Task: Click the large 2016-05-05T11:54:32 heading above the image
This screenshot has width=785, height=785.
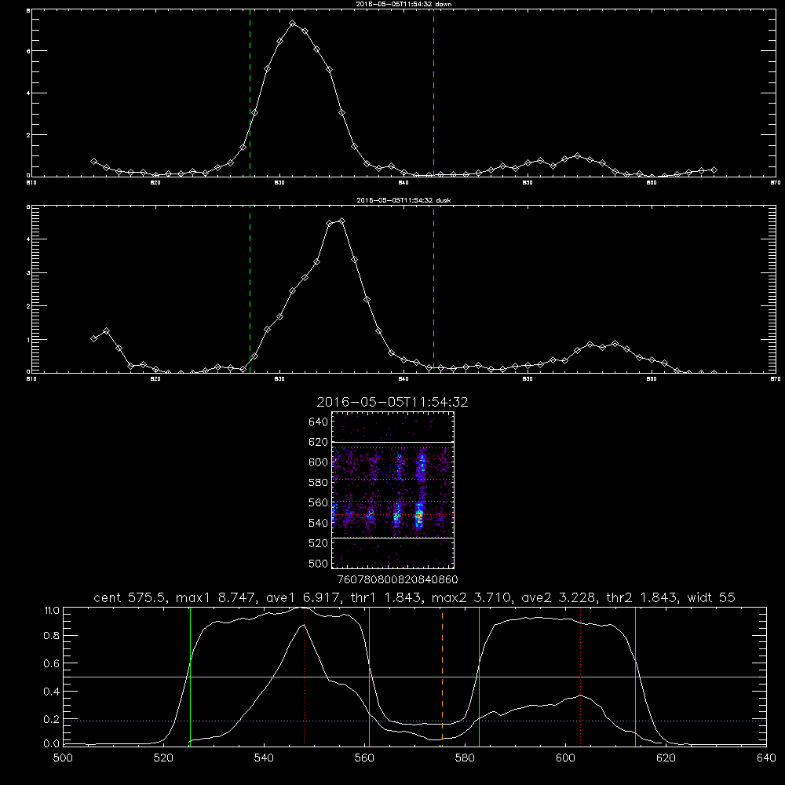Action: pyautogui.click(x=392, y=402)
